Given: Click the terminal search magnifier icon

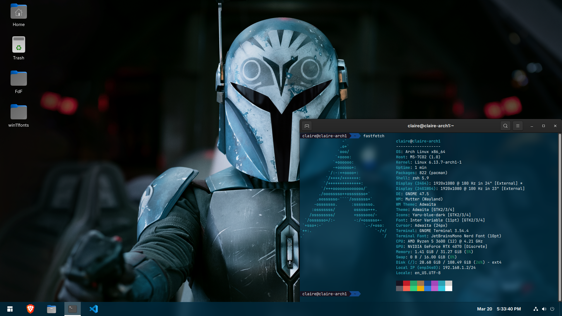Looking at the screenshot, I should 505,126.
